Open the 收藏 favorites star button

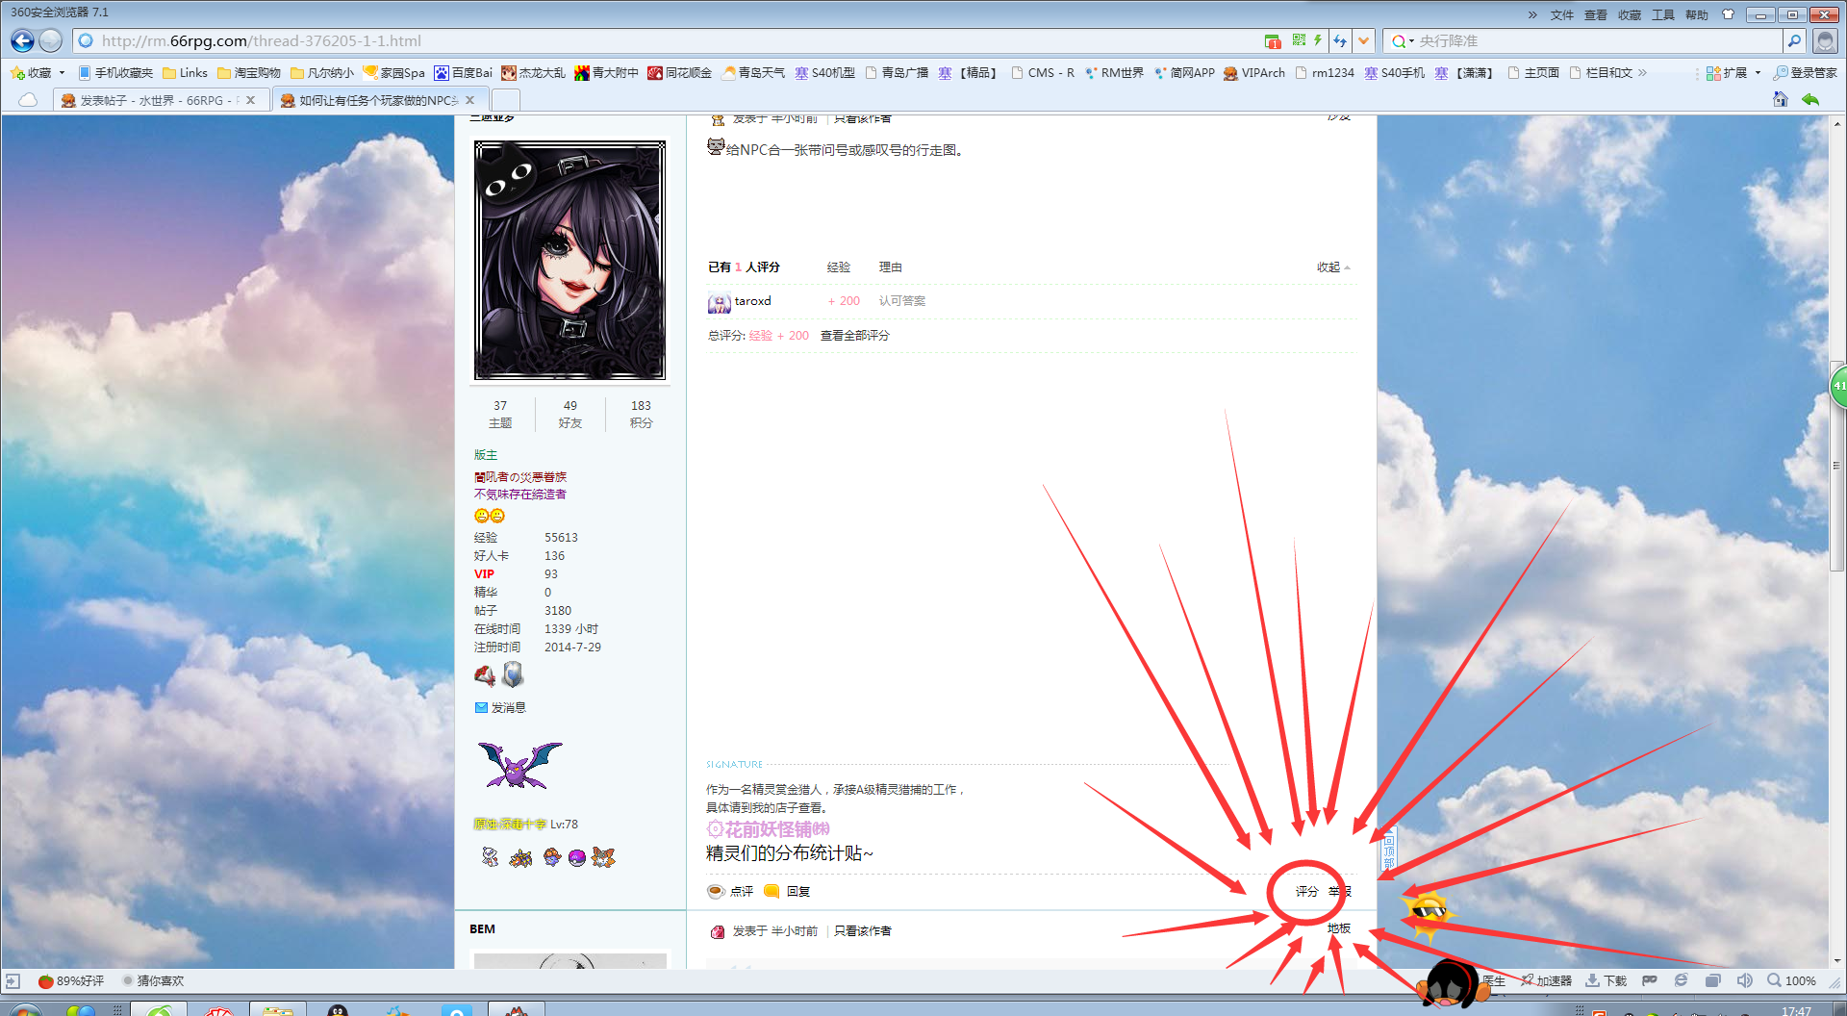31,73
